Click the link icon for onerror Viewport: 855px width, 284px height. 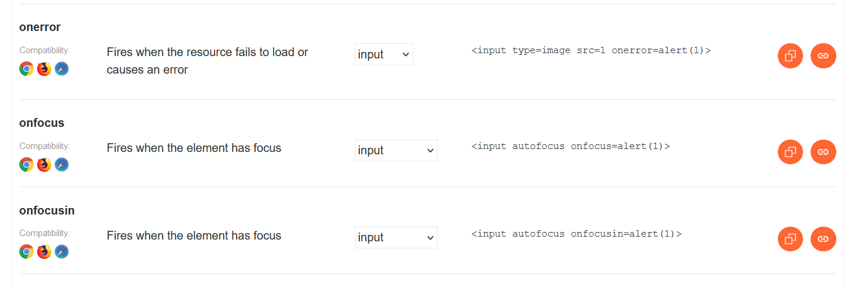point(823,56)
